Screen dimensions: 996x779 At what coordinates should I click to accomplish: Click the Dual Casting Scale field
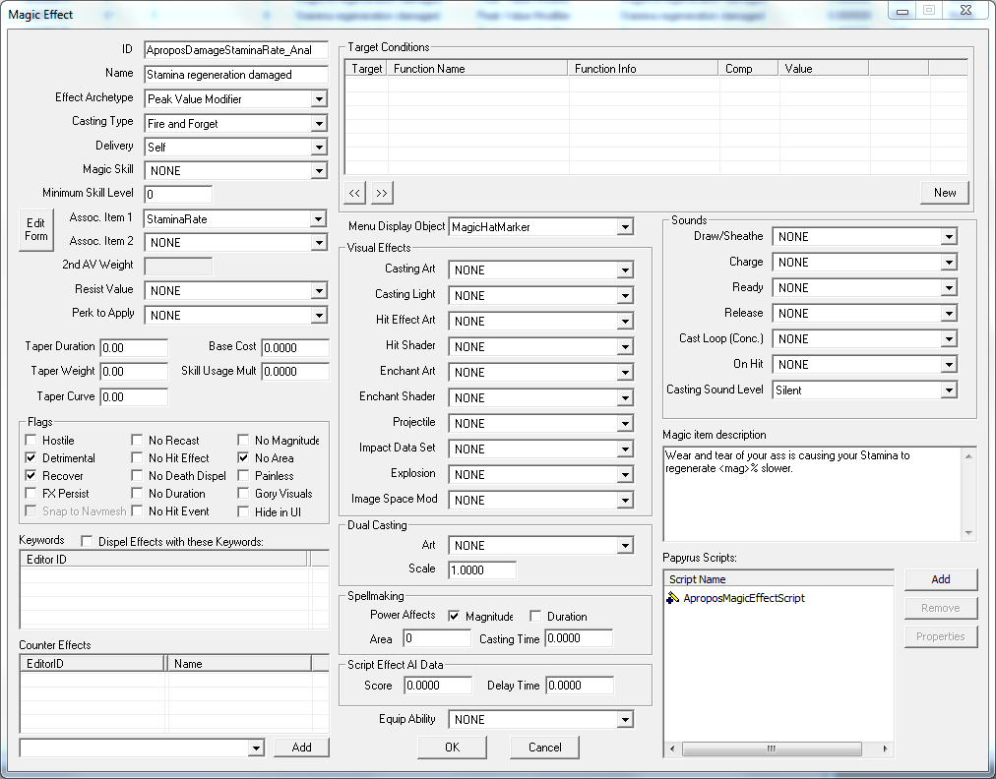[482, 570]
